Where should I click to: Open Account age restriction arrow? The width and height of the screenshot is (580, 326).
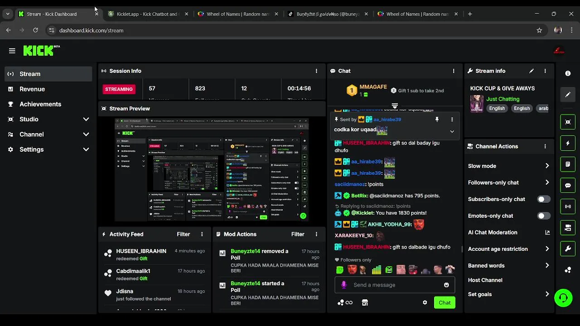[x=547, y=249]
